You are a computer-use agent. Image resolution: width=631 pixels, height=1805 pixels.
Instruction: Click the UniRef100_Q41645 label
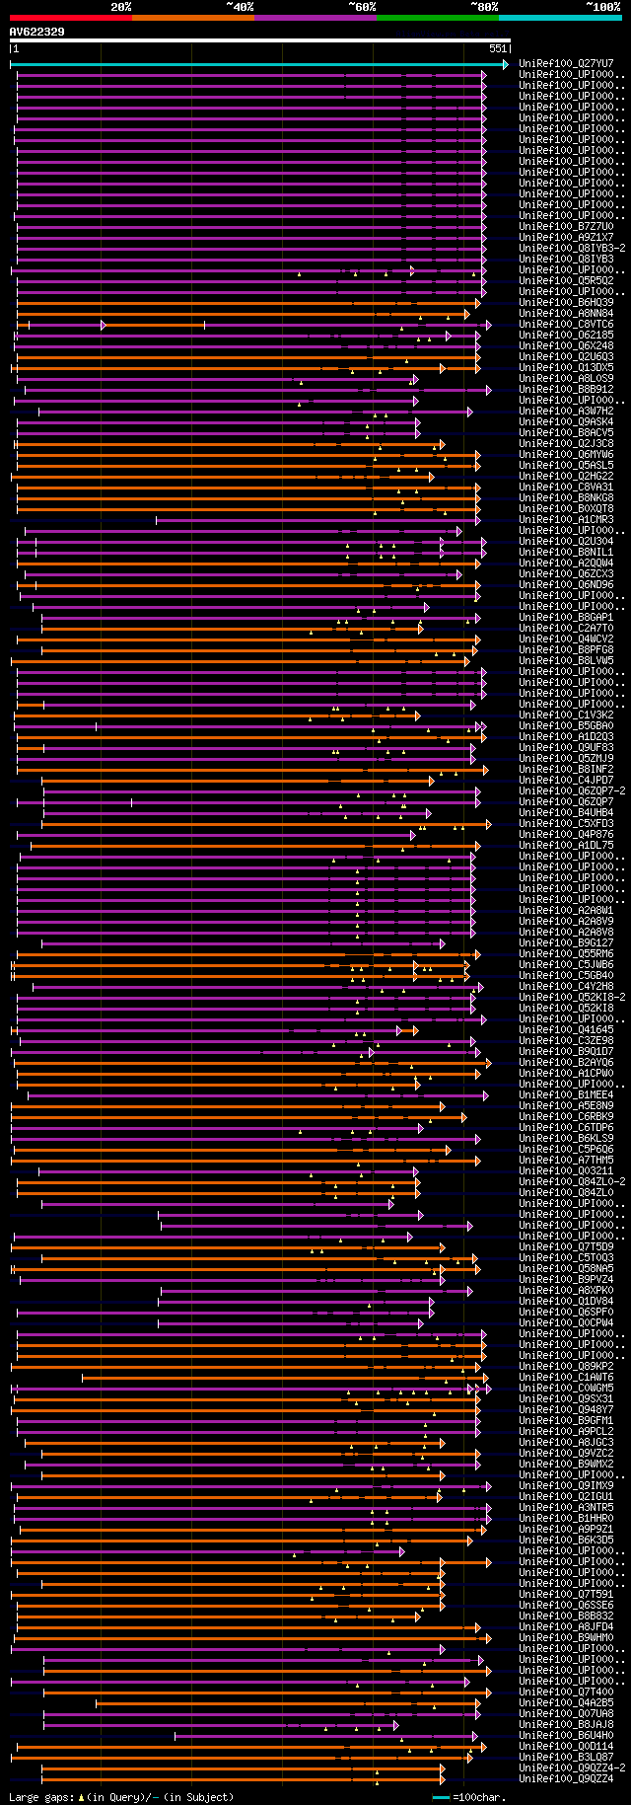(566, 1029)
